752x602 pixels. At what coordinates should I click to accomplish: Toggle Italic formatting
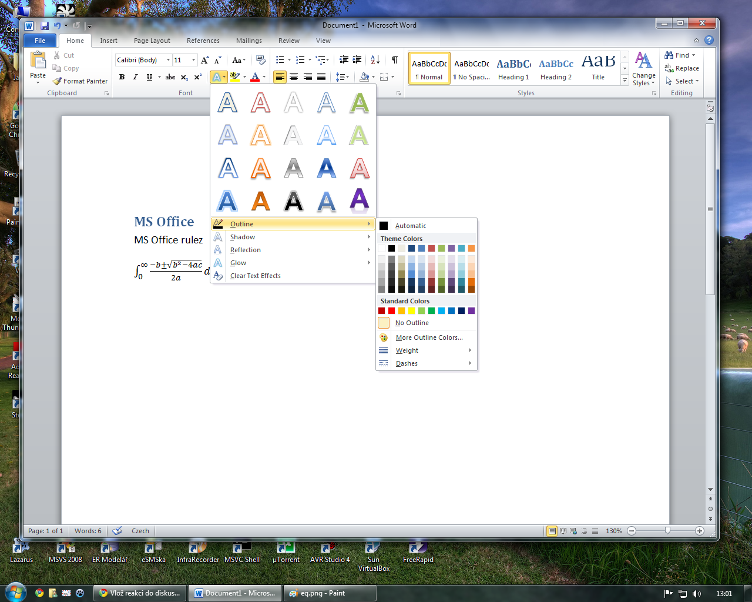[x=135, y=77]
